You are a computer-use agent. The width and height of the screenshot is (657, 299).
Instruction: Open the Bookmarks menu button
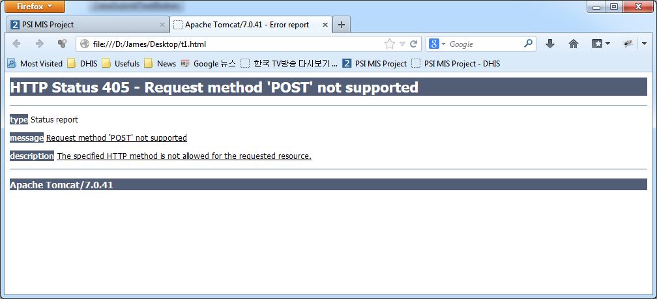[x=600, y=44]
